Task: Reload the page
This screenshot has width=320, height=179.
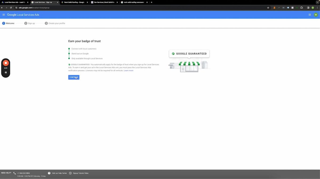Action: tap(11, 8)
